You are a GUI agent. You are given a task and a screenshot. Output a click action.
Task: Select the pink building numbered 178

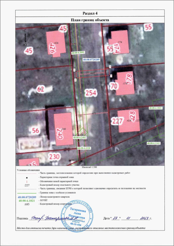pos(125,83)
